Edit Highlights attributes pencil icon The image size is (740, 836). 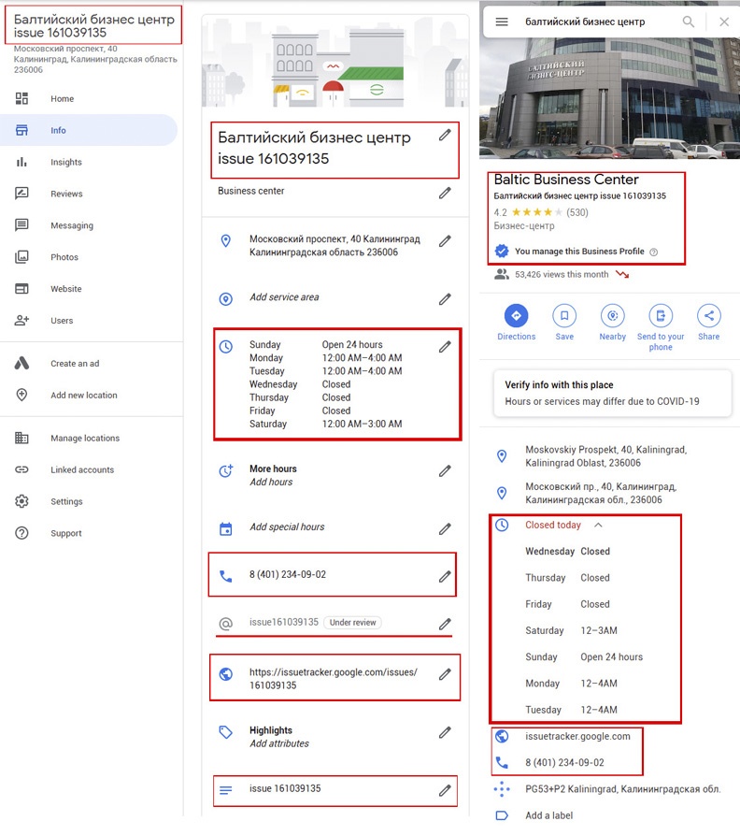pyautogui.click(x=445, y=732)
